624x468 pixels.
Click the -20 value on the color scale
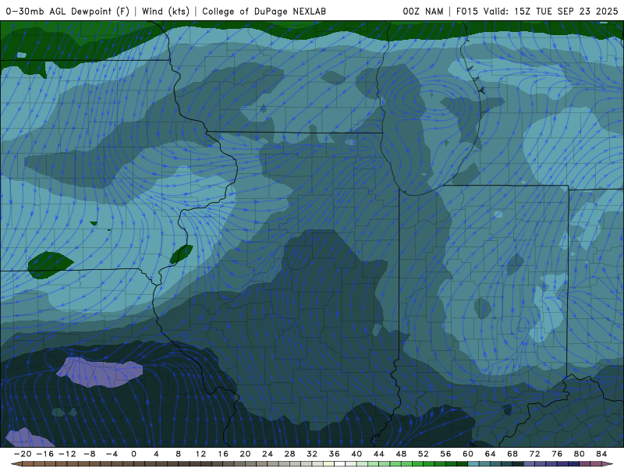(23, 454)
